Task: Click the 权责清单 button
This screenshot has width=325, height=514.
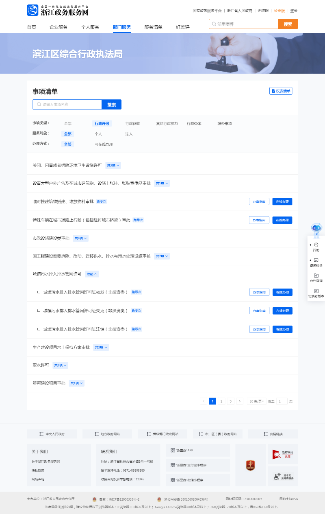Action: [x=281, y=91]
